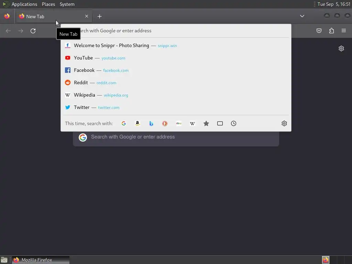Open the Places menu
This screenshot has width=352, height=264.
point(48,4)
